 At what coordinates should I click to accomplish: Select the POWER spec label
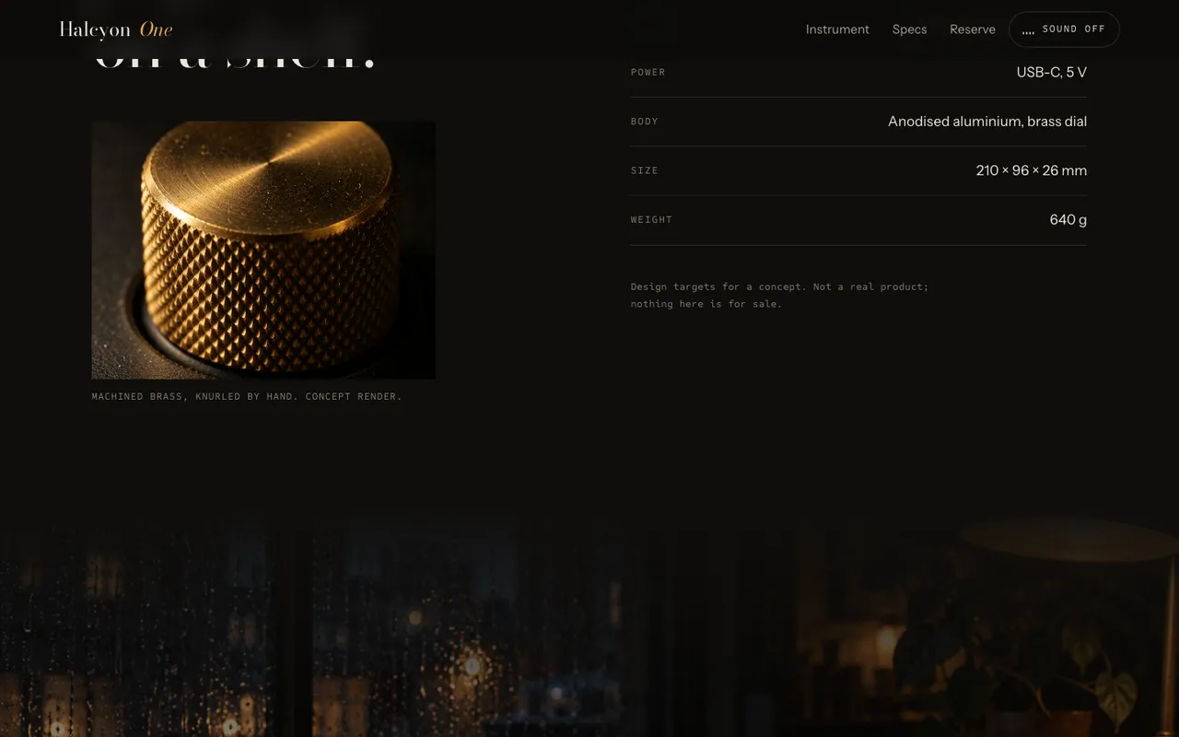point(648,72)
